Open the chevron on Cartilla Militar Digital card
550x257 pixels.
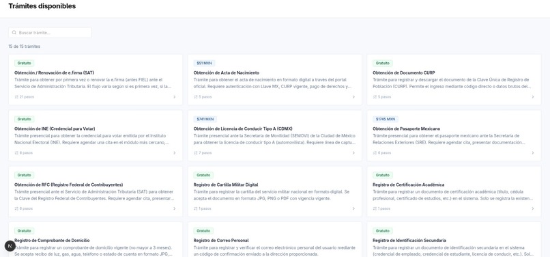pos(353,208)
